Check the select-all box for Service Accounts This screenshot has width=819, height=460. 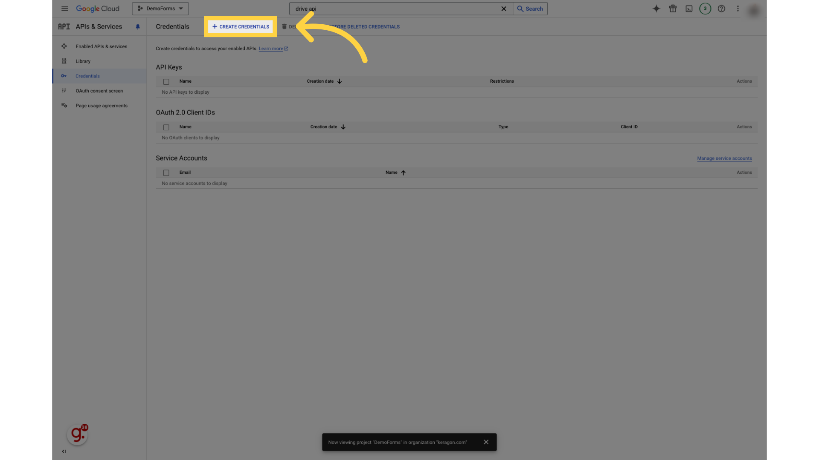tap(166, 173)
